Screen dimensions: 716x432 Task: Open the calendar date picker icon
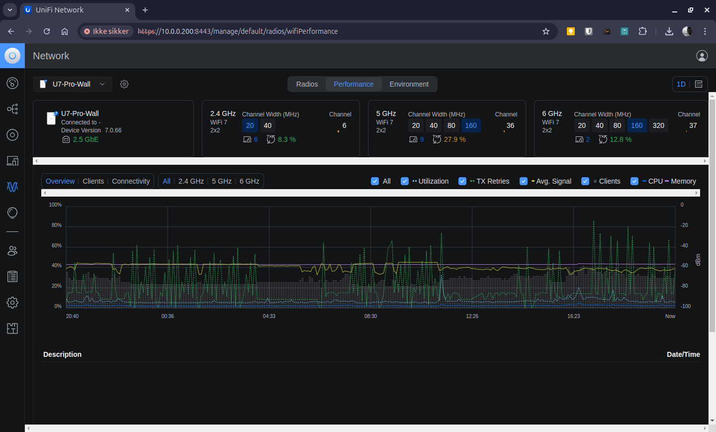(699, 84)
